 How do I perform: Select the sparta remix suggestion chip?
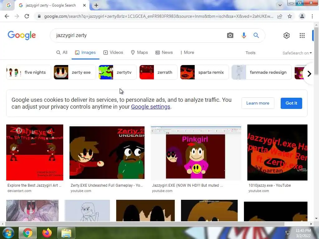click(204, 72)
